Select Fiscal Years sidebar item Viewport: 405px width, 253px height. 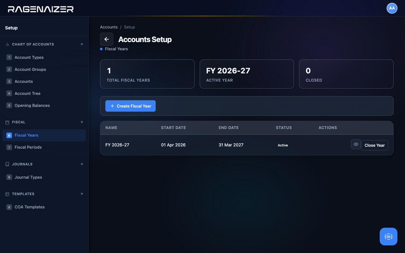(x=44, y=135)
